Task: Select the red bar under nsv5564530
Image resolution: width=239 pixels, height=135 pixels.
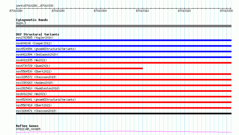Action: coord(124,74)
